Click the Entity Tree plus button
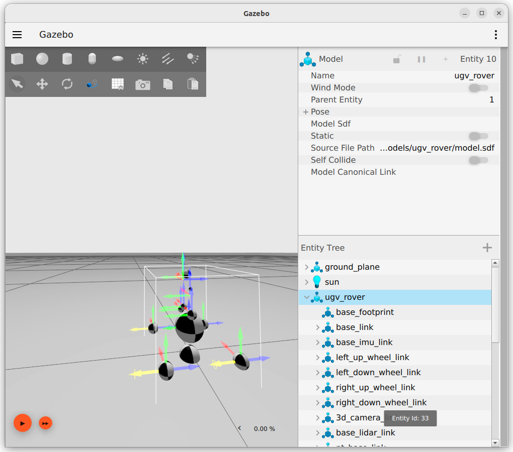 tap(487, 248)
